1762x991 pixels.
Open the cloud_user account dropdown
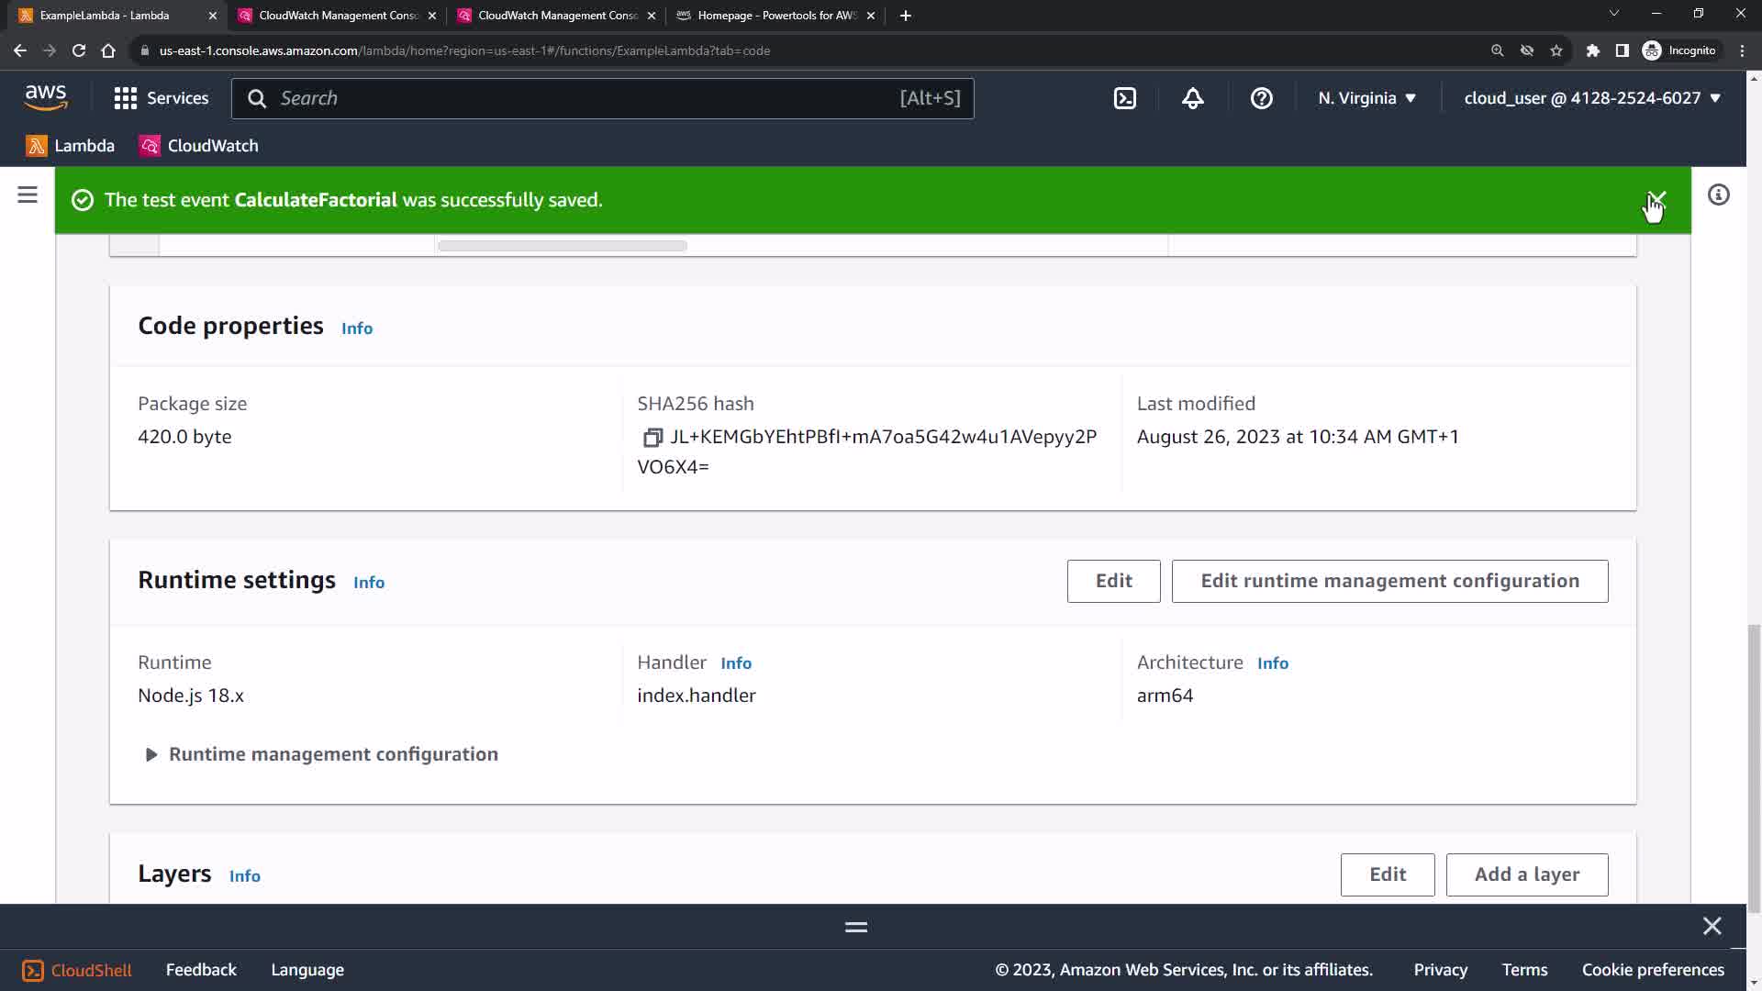click(x=1591, y=98)
